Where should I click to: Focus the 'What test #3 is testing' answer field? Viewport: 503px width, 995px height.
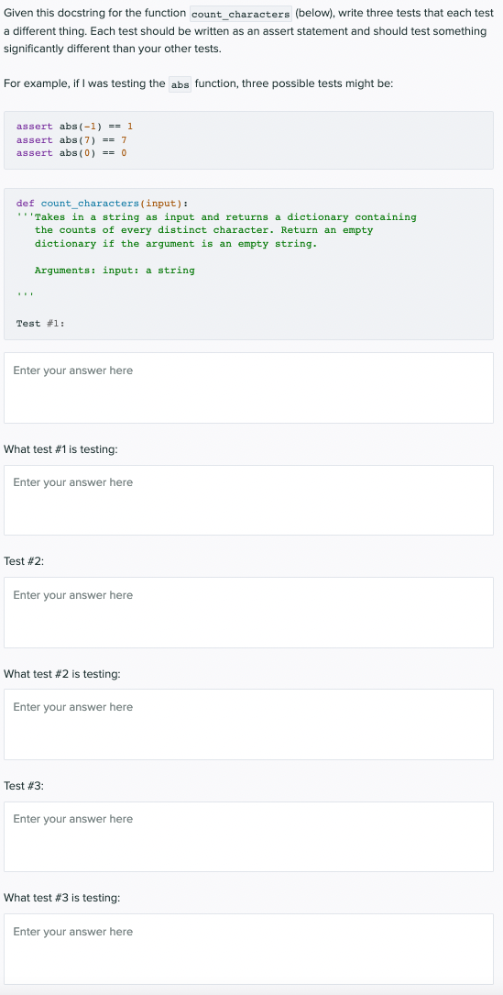(x=248, y=948)
